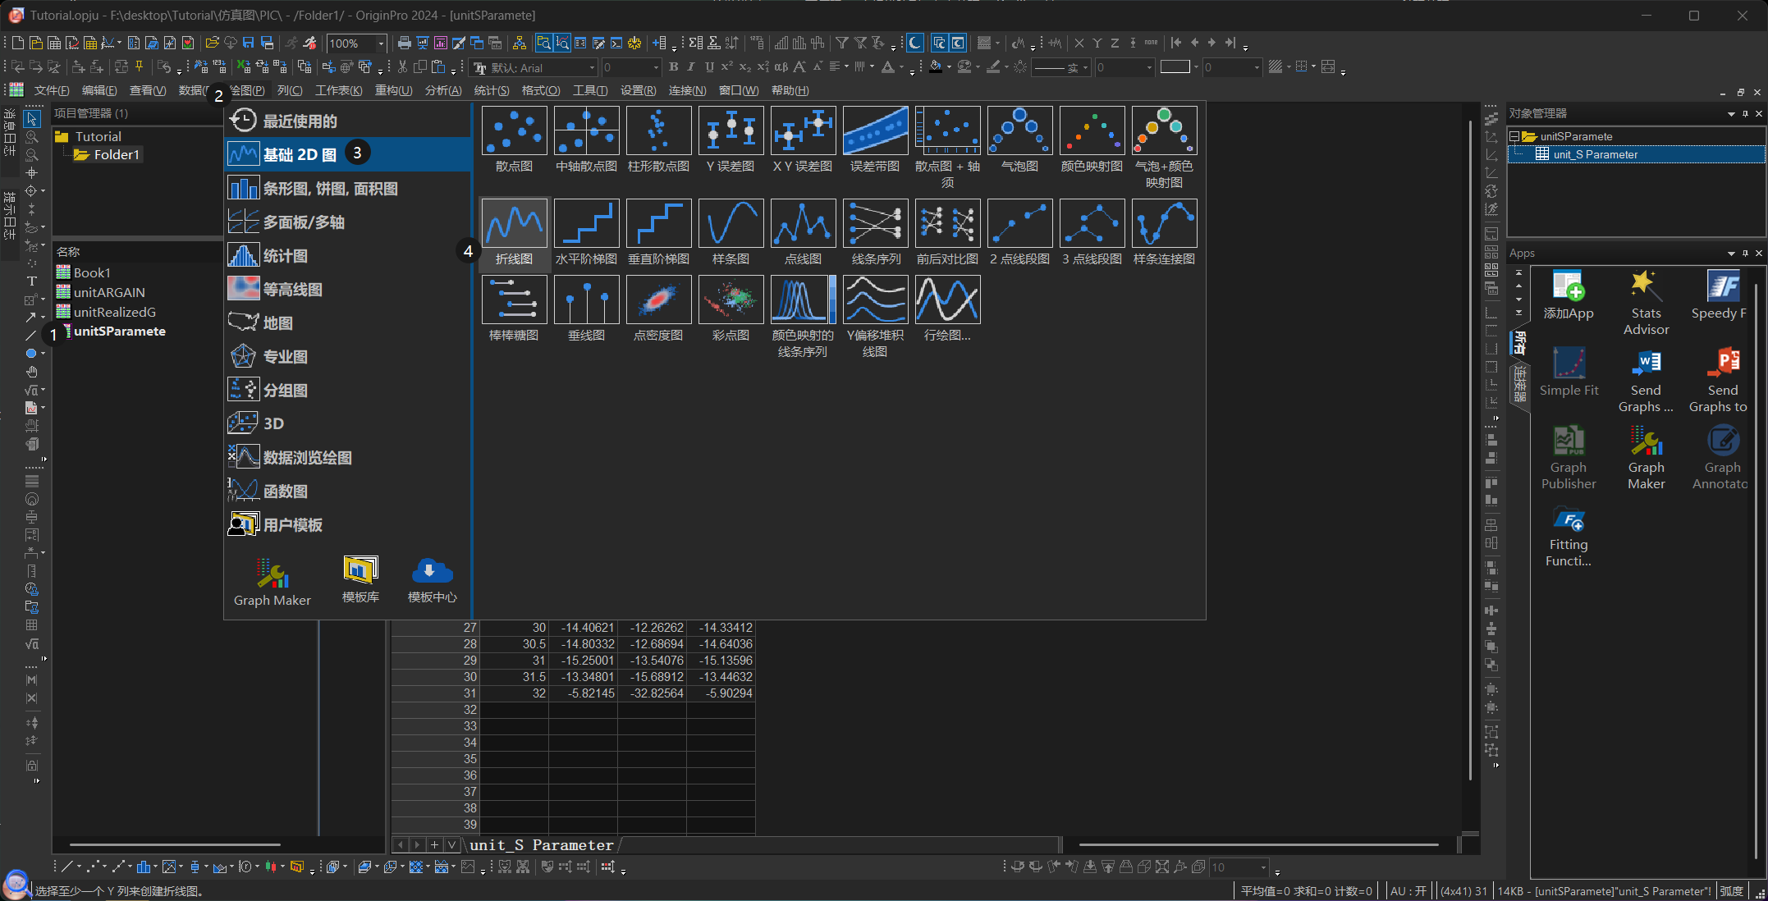Screen dimensions: 1768x901
Task: Collapse the unitSParamete tree node
Action: (x=1514, y=136)
